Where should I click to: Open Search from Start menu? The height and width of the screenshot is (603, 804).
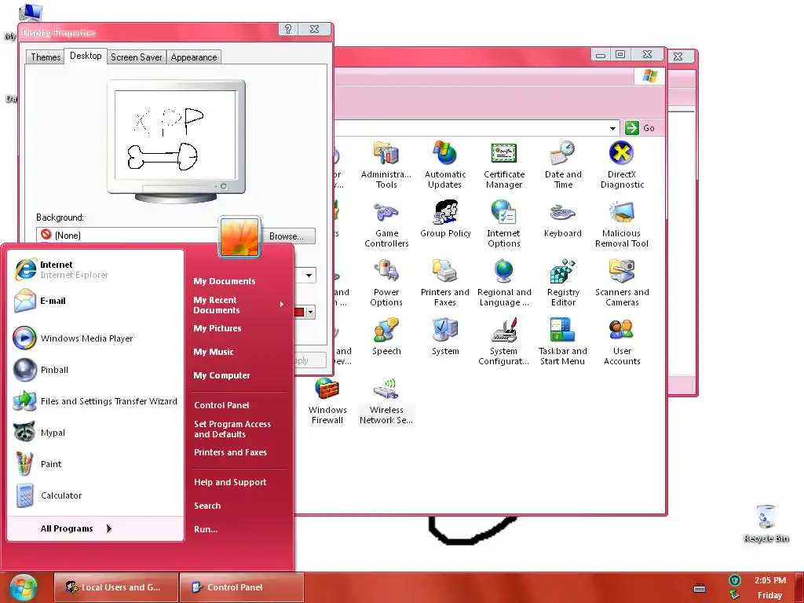(207, 506)
